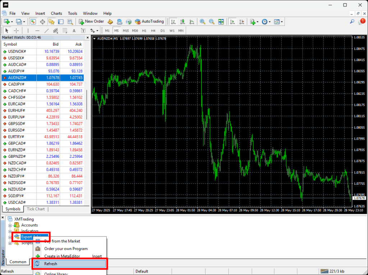Toggle the Data Window crosshair-target icon

pyautogui.click(x=42, y=22)
